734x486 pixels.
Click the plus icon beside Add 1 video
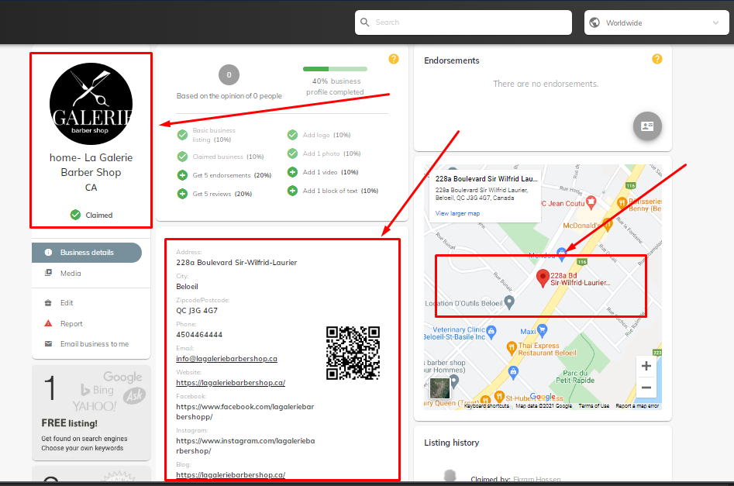click(x=292, y=172)
